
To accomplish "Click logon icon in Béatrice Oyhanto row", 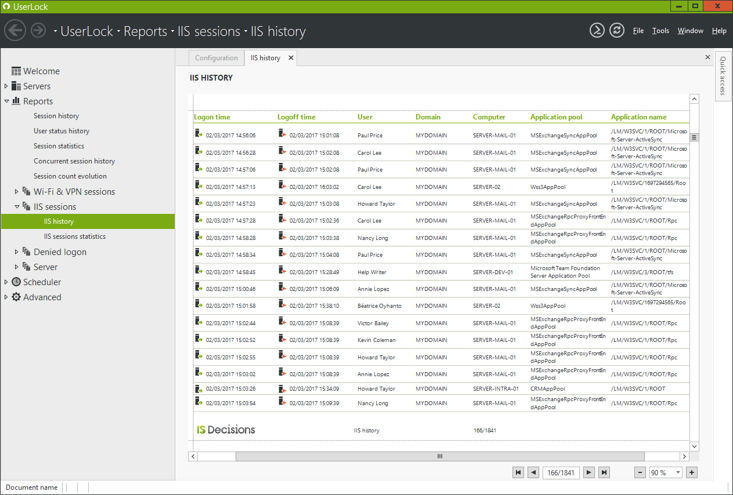I will point(198,305).
